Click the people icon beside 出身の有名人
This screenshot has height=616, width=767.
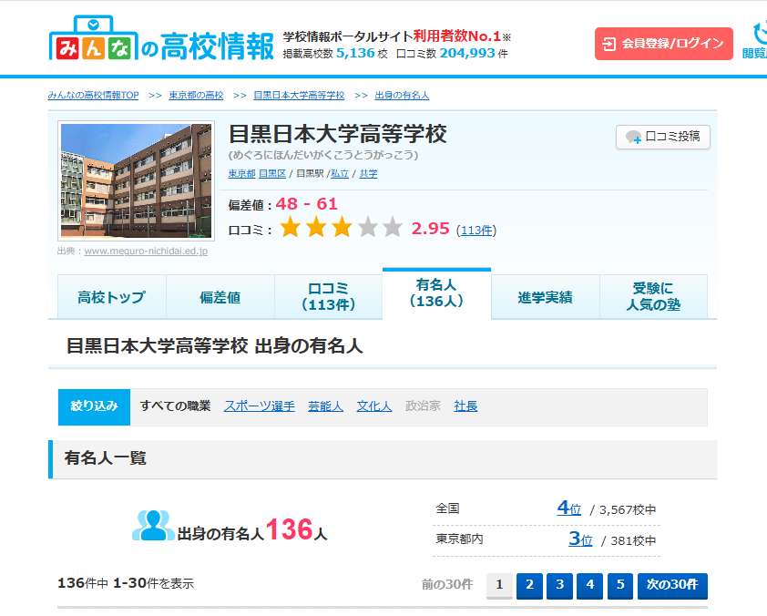tap(153, 526)
